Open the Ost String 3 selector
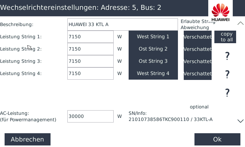This screenshot has height=147, width=245. point(153,61)
